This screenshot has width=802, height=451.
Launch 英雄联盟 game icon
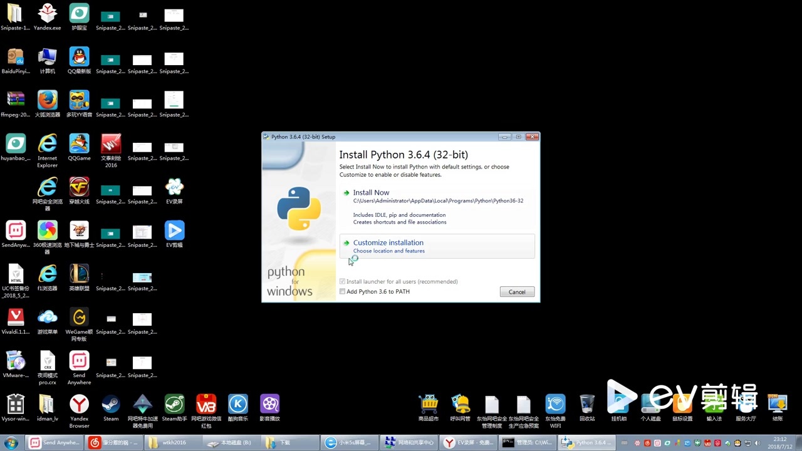tap(79, 278)
